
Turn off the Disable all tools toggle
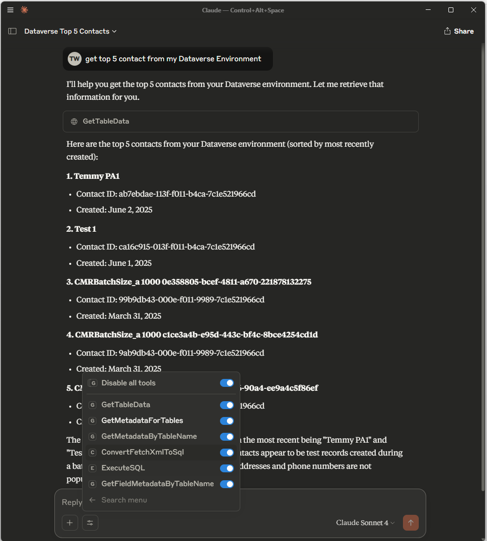point(227,383)
